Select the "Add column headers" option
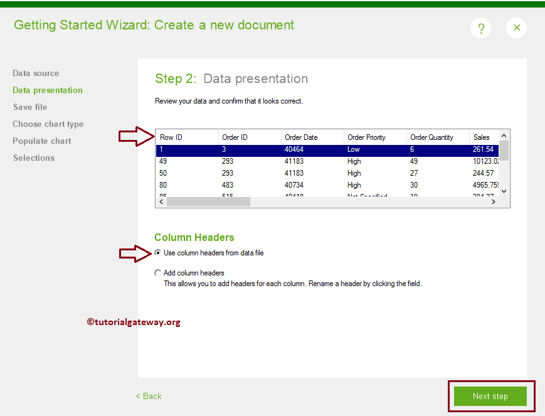Screen dimensions: 545x416 pyautogui.click(x=159, y=272)
